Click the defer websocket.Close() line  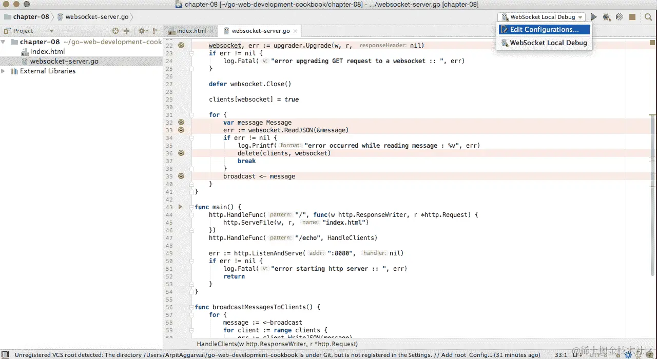click(x=250, y=84)
